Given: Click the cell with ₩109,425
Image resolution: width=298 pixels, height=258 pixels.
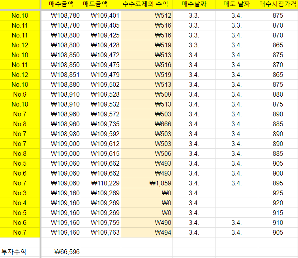Looking at the screenshot, I should [101, 36].
